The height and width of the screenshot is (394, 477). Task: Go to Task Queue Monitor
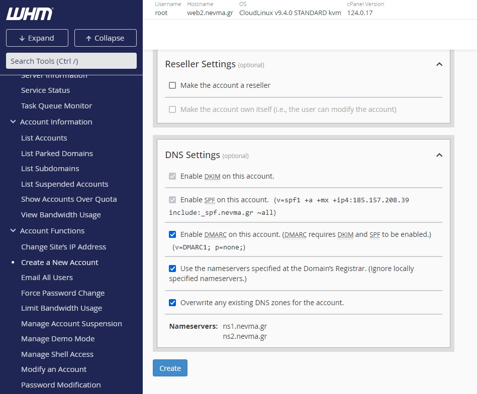[56, 106]
